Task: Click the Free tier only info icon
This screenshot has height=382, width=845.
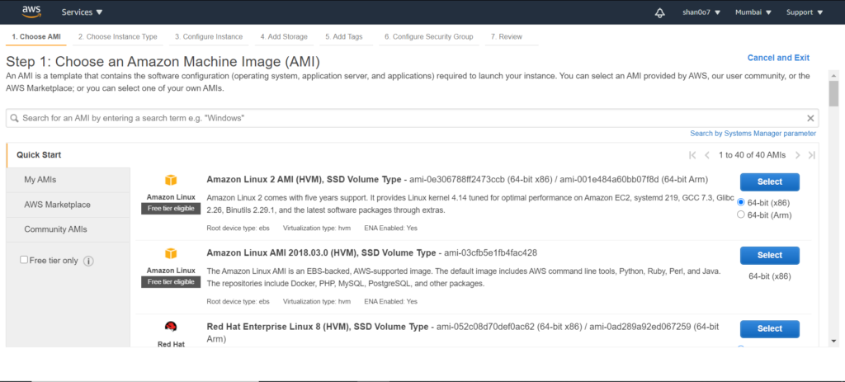Action: tap(89, 261)
